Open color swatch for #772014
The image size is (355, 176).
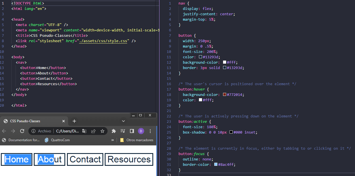(x=224, y=95)
